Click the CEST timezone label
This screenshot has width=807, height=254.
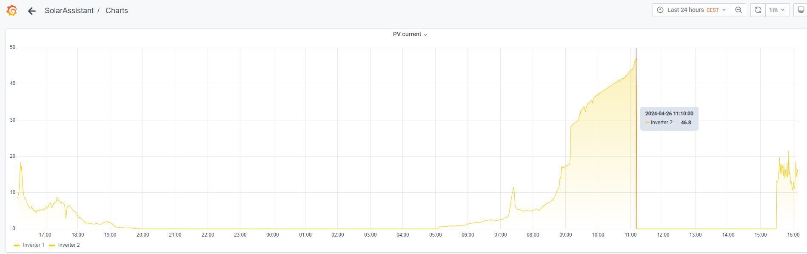click(713, 10)
